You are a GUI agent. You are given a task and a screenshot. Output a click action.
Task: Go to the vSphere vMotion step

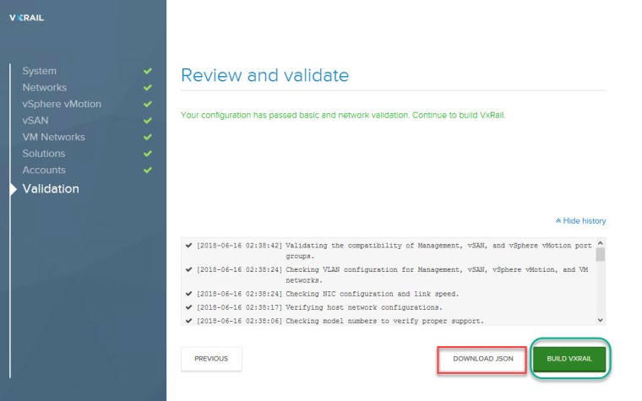coord(62,104)
